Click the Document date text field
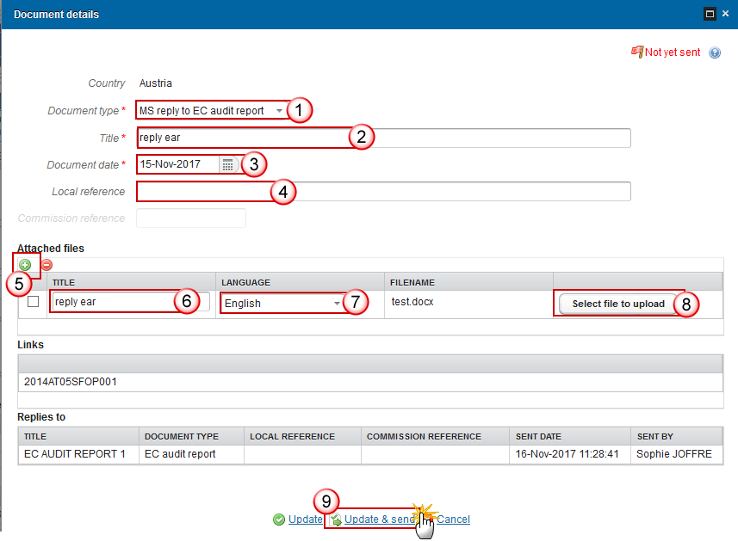The image size is (738, 541). tap(177, 164)
